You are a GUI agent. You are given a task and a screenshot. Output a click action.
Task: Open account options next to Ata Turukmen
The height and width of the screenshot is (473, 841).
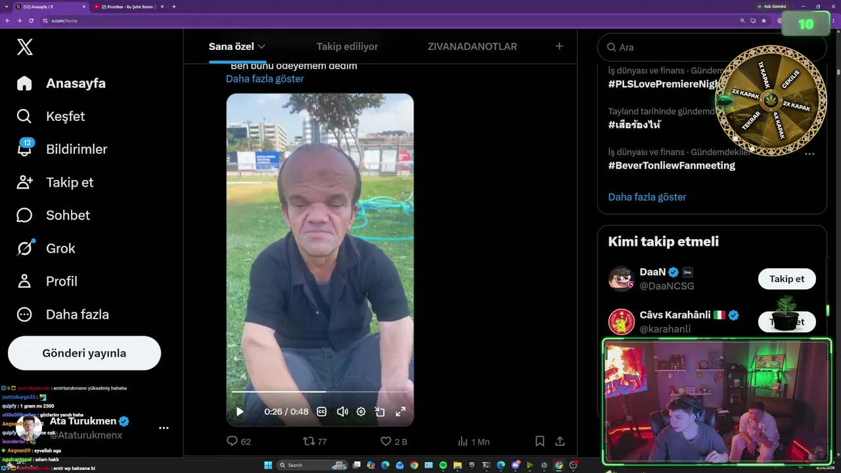(x=164, y=428)
